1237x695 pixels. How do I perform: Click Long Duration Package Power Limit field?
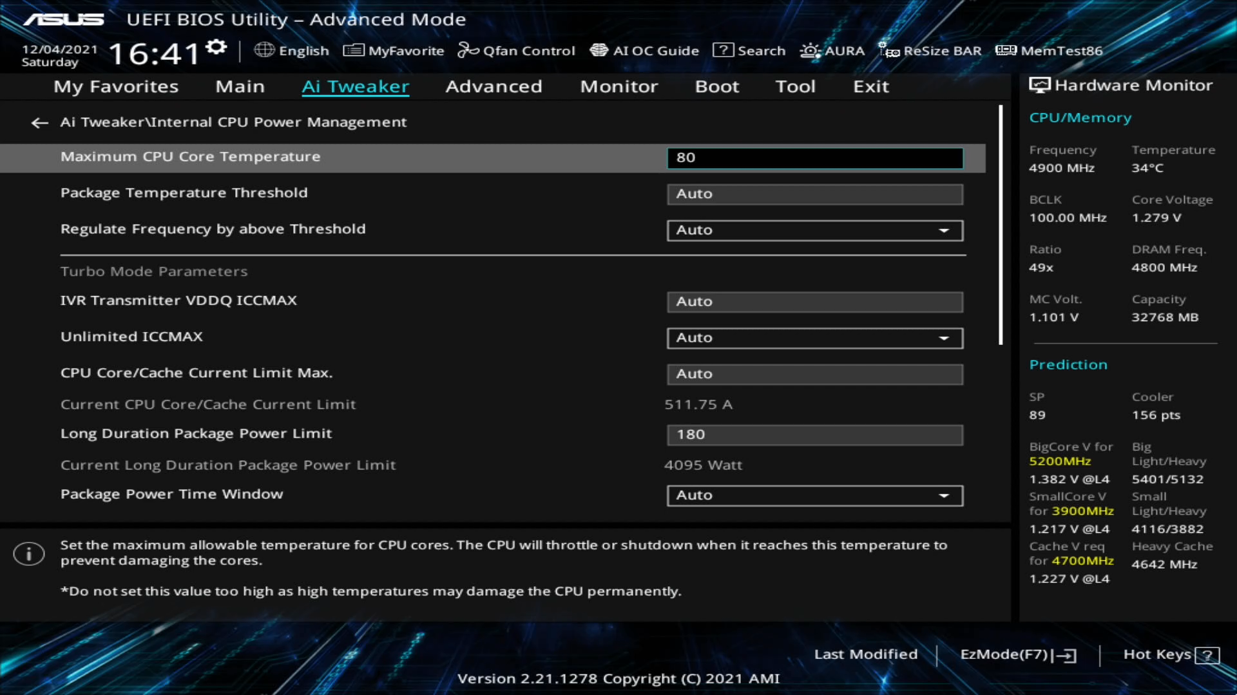pyautogui.click(x=815, y=434)
